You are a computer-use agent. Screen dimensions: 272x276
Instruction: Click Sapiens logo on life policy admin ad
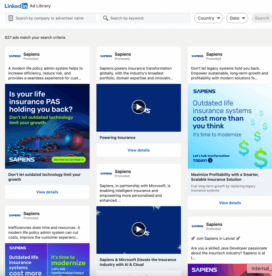point(15,56)
